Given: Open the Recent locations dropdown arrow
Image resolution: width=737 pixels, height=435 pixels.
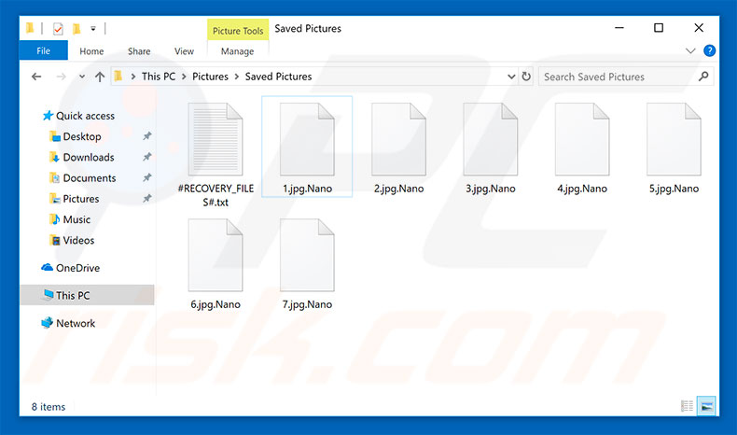Looking at the screenshot, I should click(x=82, y=77).
